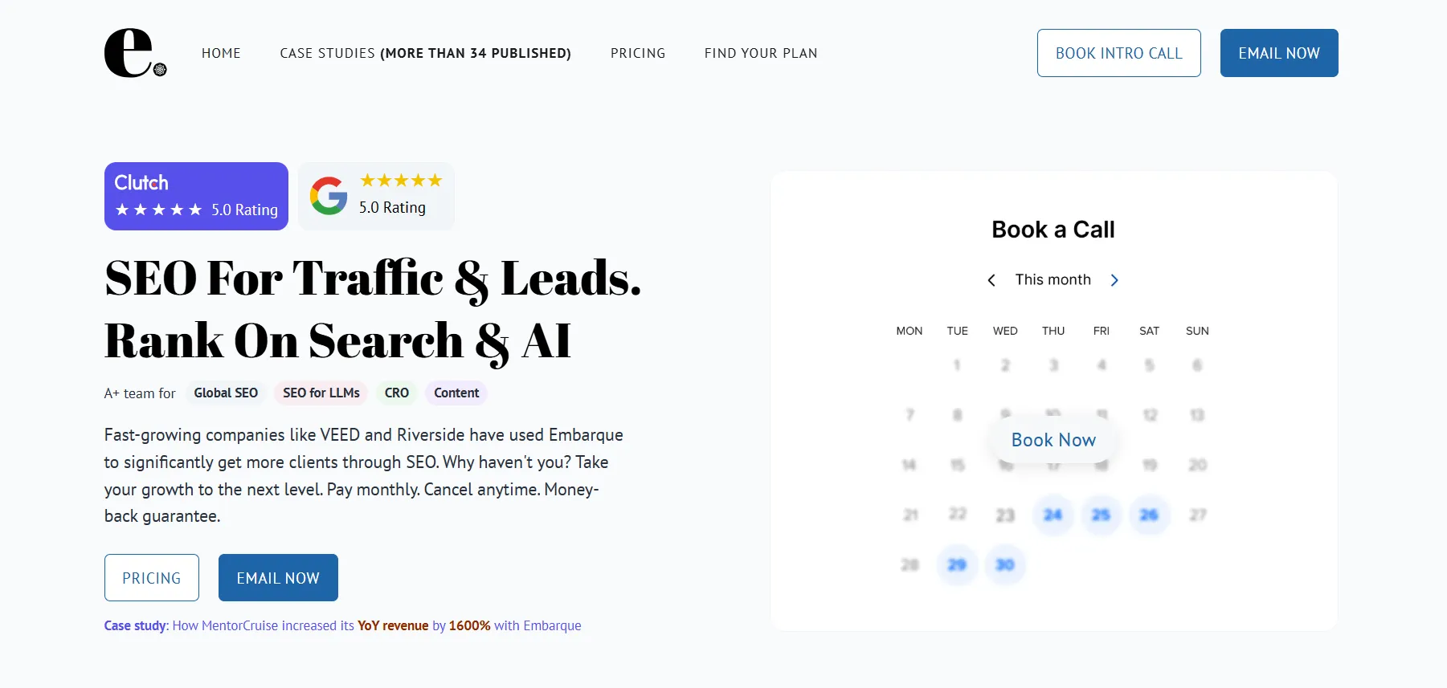Go to FIND YOUR PLAN page
This screenshot has height=688, width=1447.
pos(761,53)
